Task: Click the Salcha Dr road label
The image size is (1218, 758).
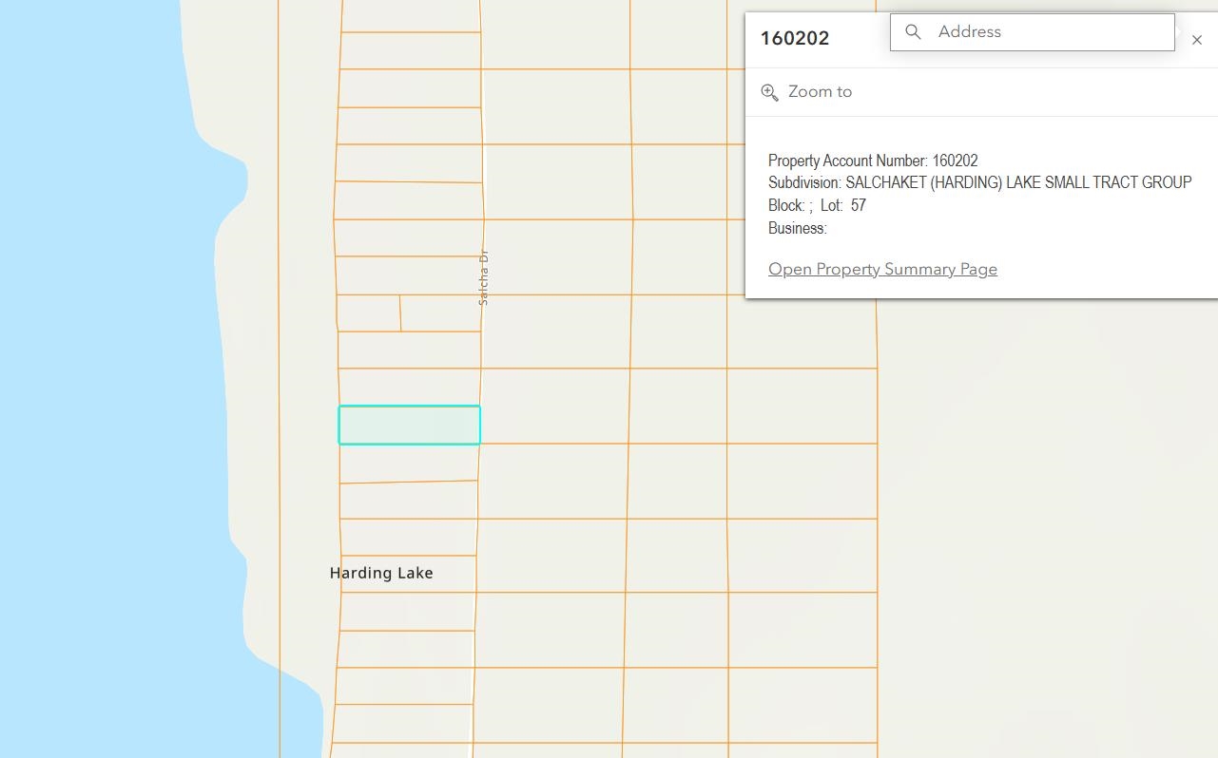Action: click(x=483, y=277)
